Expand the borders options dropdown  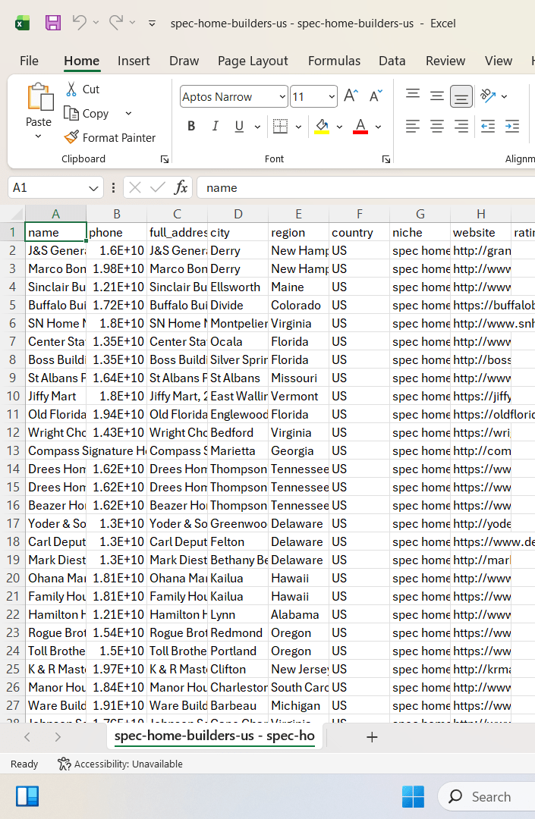(x=299, y=127)
